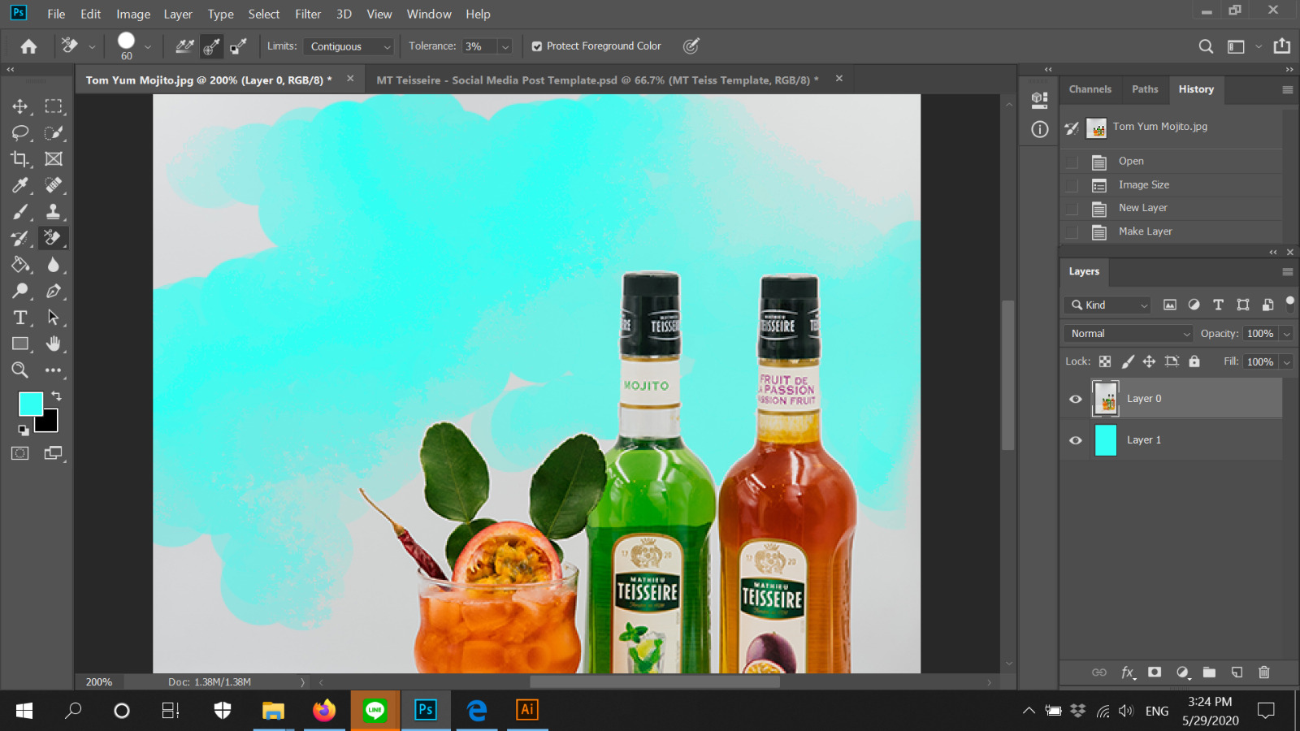The image size is (1300, 731).
Task: Open the Edit Toolbar ellipsis menu
Action: click(x=54, y=370)
